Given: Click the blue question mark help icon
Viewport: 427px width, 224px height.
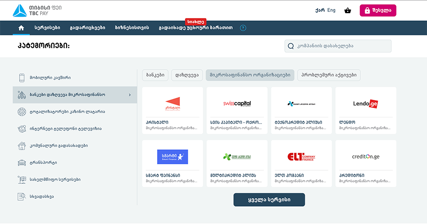Looking at the screenshot, I should tap(243, 28).
